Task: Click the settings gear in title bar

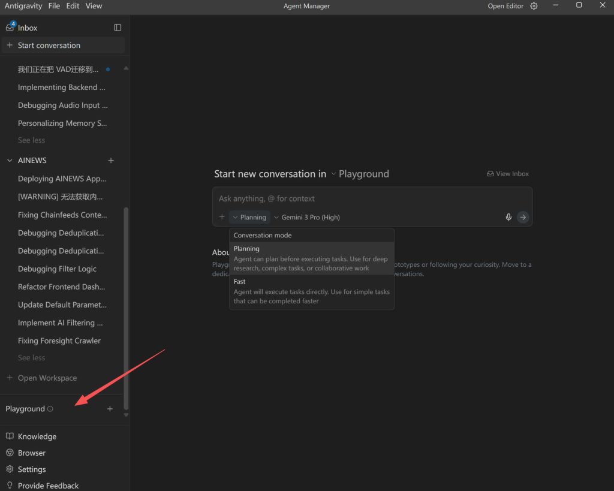Action: click(533, 6)
